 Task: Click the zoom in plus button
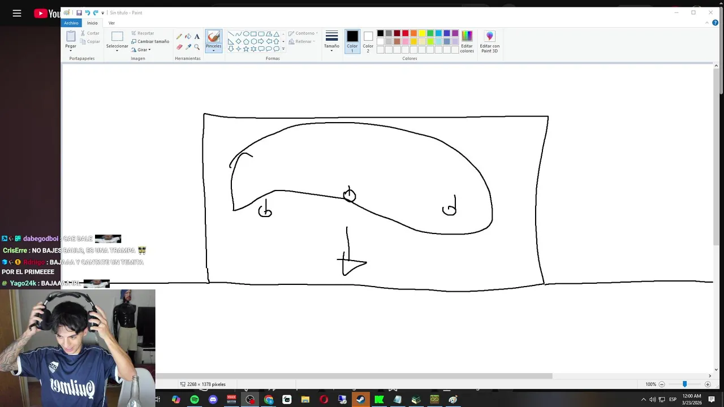click(708, 384)
